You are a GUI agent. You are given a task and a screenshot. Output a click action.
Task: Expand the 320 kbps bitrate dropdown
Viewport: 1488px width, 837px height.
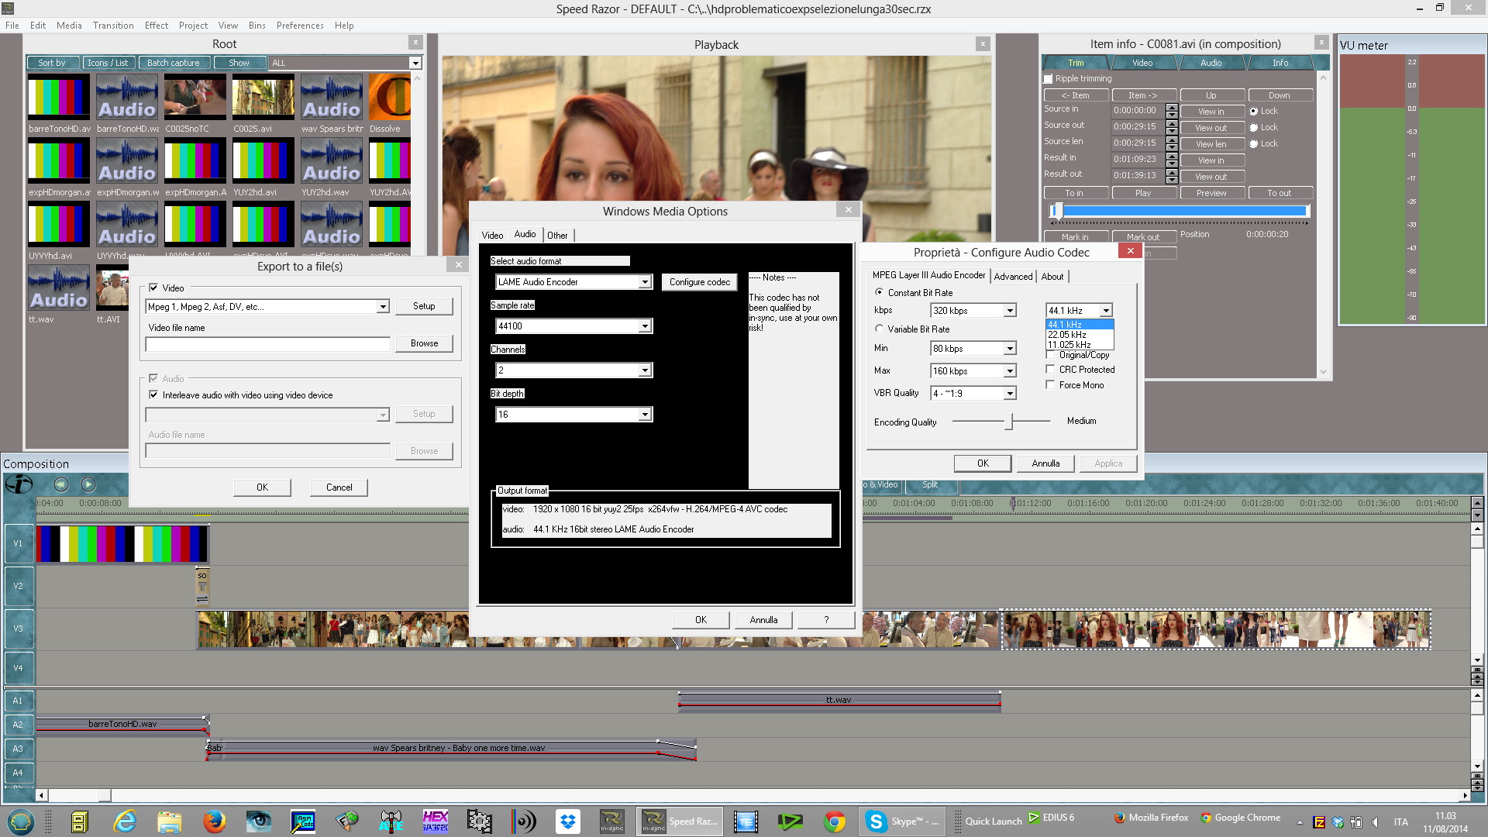1009,311
